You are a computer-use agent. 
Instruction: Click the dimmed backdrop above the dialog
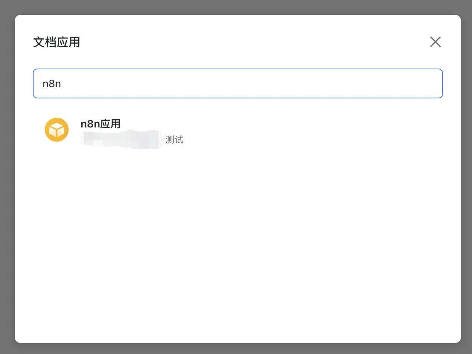[x=236, y=7]
